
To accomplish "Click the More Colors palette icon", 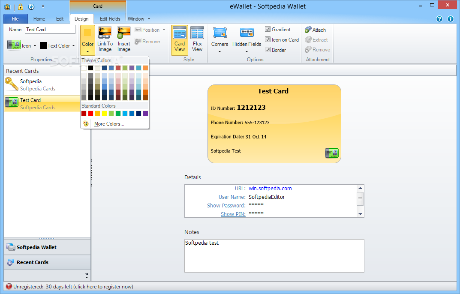I will [86, 124].
